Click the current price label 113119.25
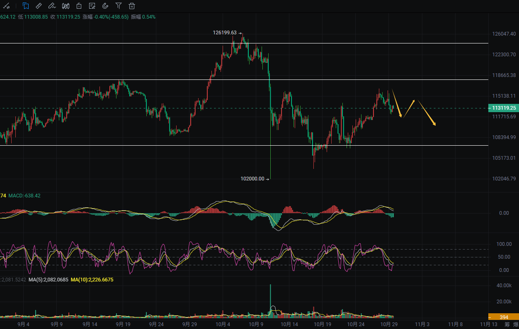Viewport: 519px width, 329px height. 504,108
